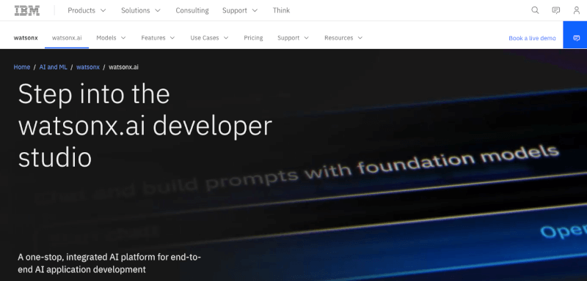Expand the Models dropdown

pyautogui.click(x=111, y=38)
